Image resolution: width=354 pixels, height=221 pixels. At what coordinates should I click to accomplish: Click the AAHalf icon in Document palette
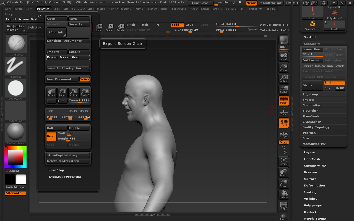tap(84, 93)
